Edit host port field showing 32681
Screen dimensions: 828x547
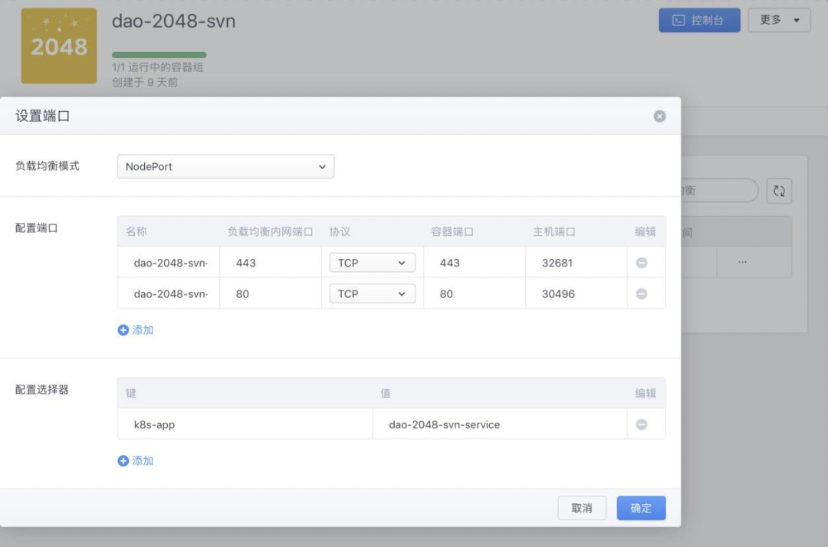[x=575, y=263]
